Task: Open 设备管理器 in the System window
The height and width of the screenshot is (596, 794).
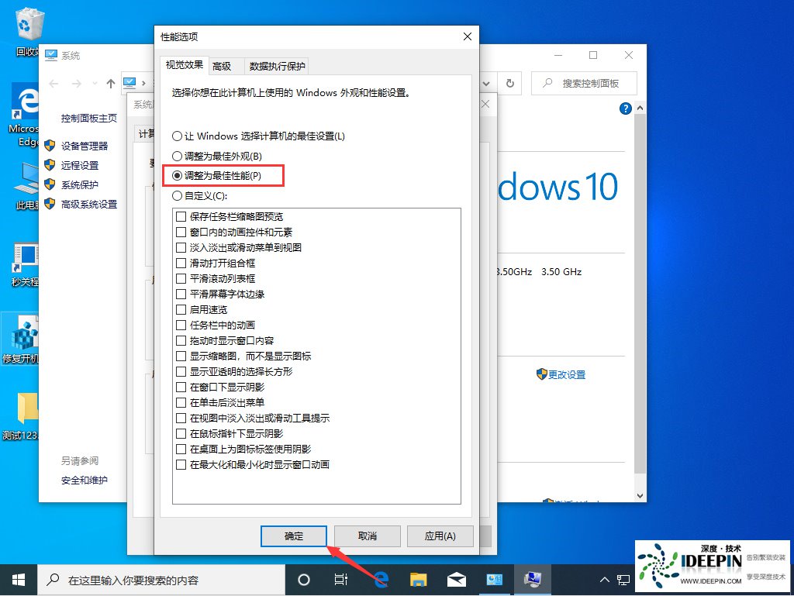Action: (85, 146)
